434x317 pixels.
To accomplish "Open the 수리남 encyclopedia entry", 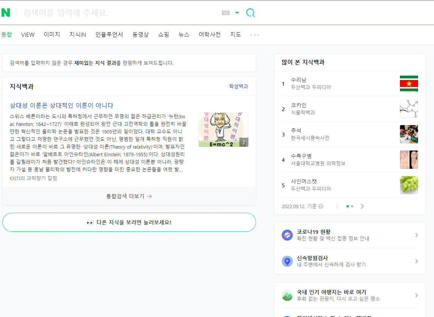I will click(298, 80).
